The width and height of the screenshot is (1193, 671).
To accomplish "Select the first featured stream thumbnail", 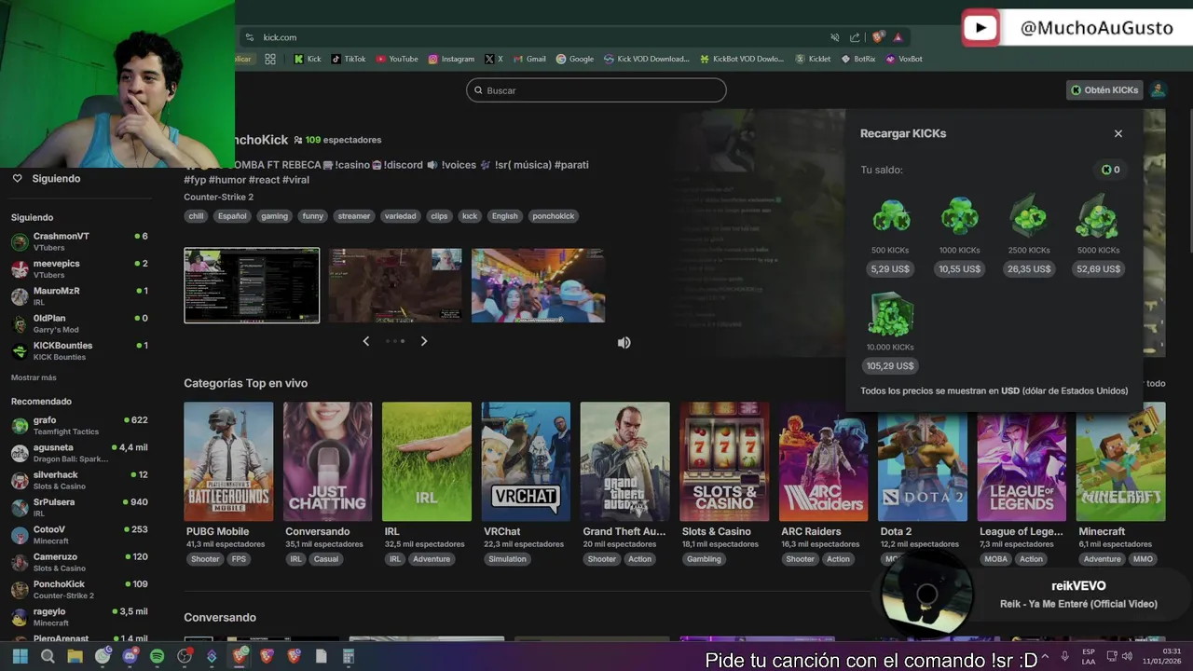I will pos(252,285).
